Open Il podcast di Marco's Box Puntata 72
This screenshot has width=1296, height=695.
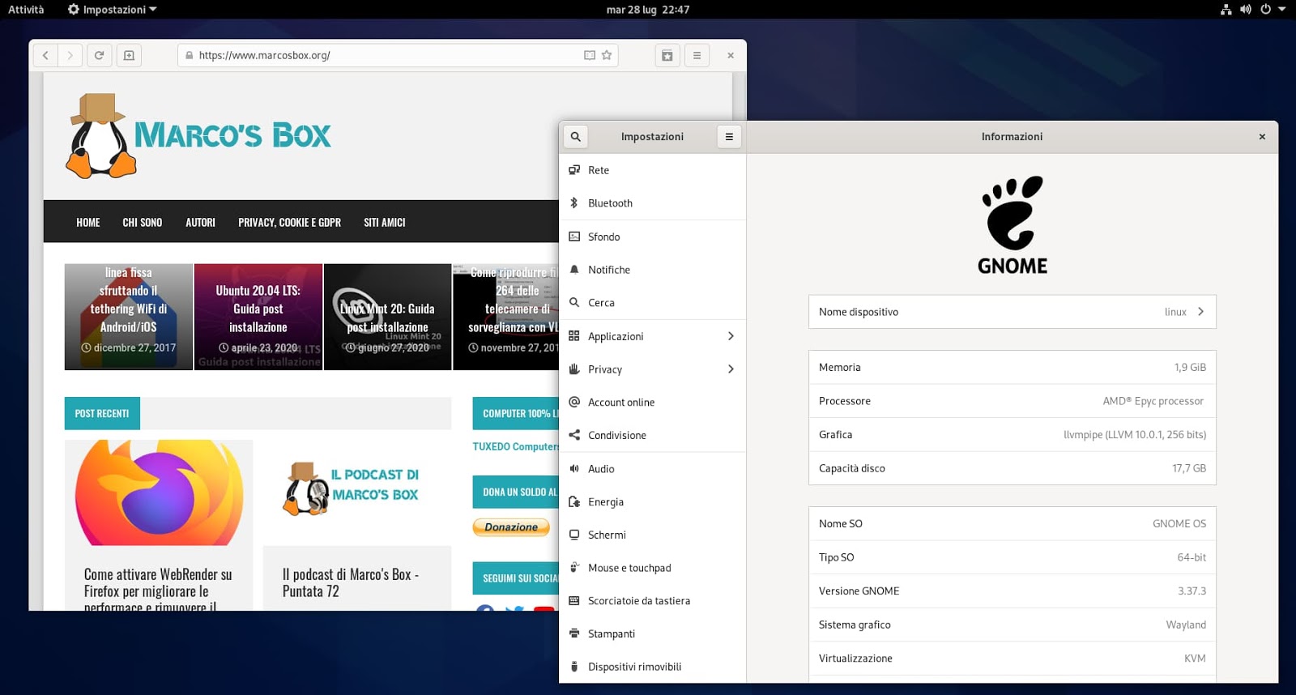[351, 582]
